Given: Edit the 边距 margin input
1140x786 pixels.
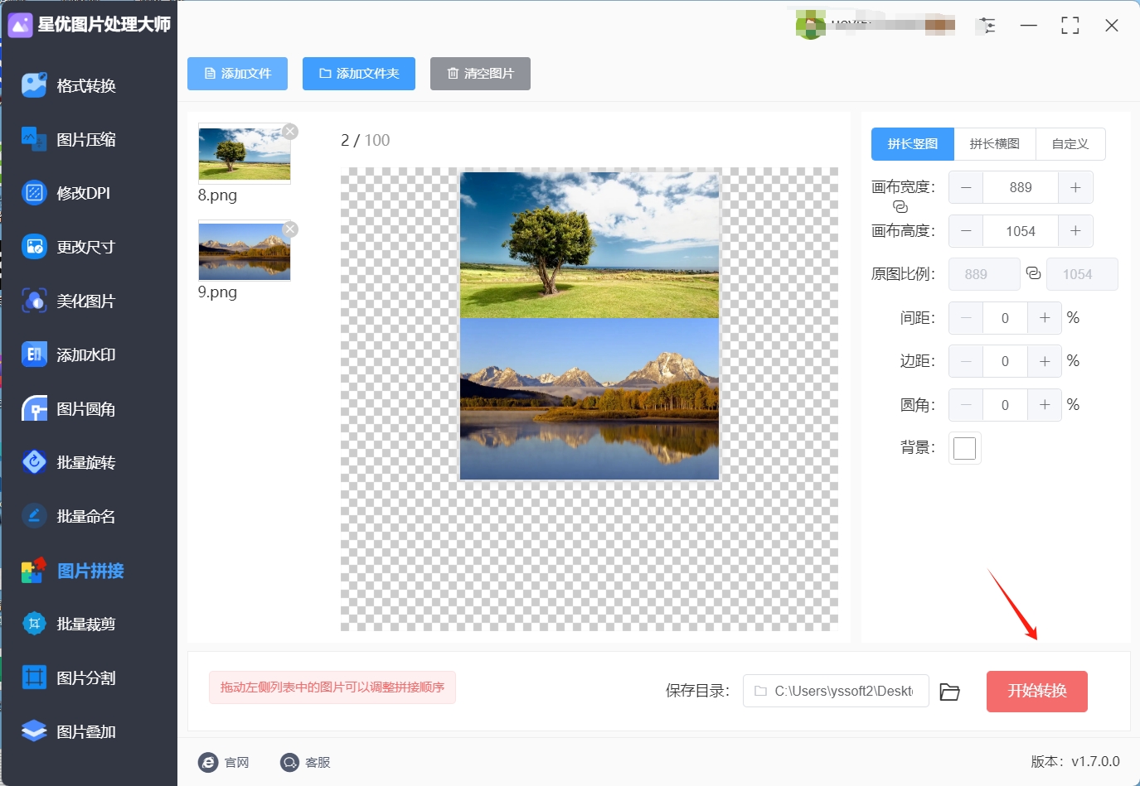Looking at the screenshot, I should click(1005, 361).
